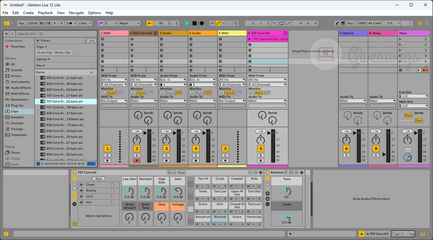Toggle the Loop Switch in transport
433x240 pixels.
(281, 23)
